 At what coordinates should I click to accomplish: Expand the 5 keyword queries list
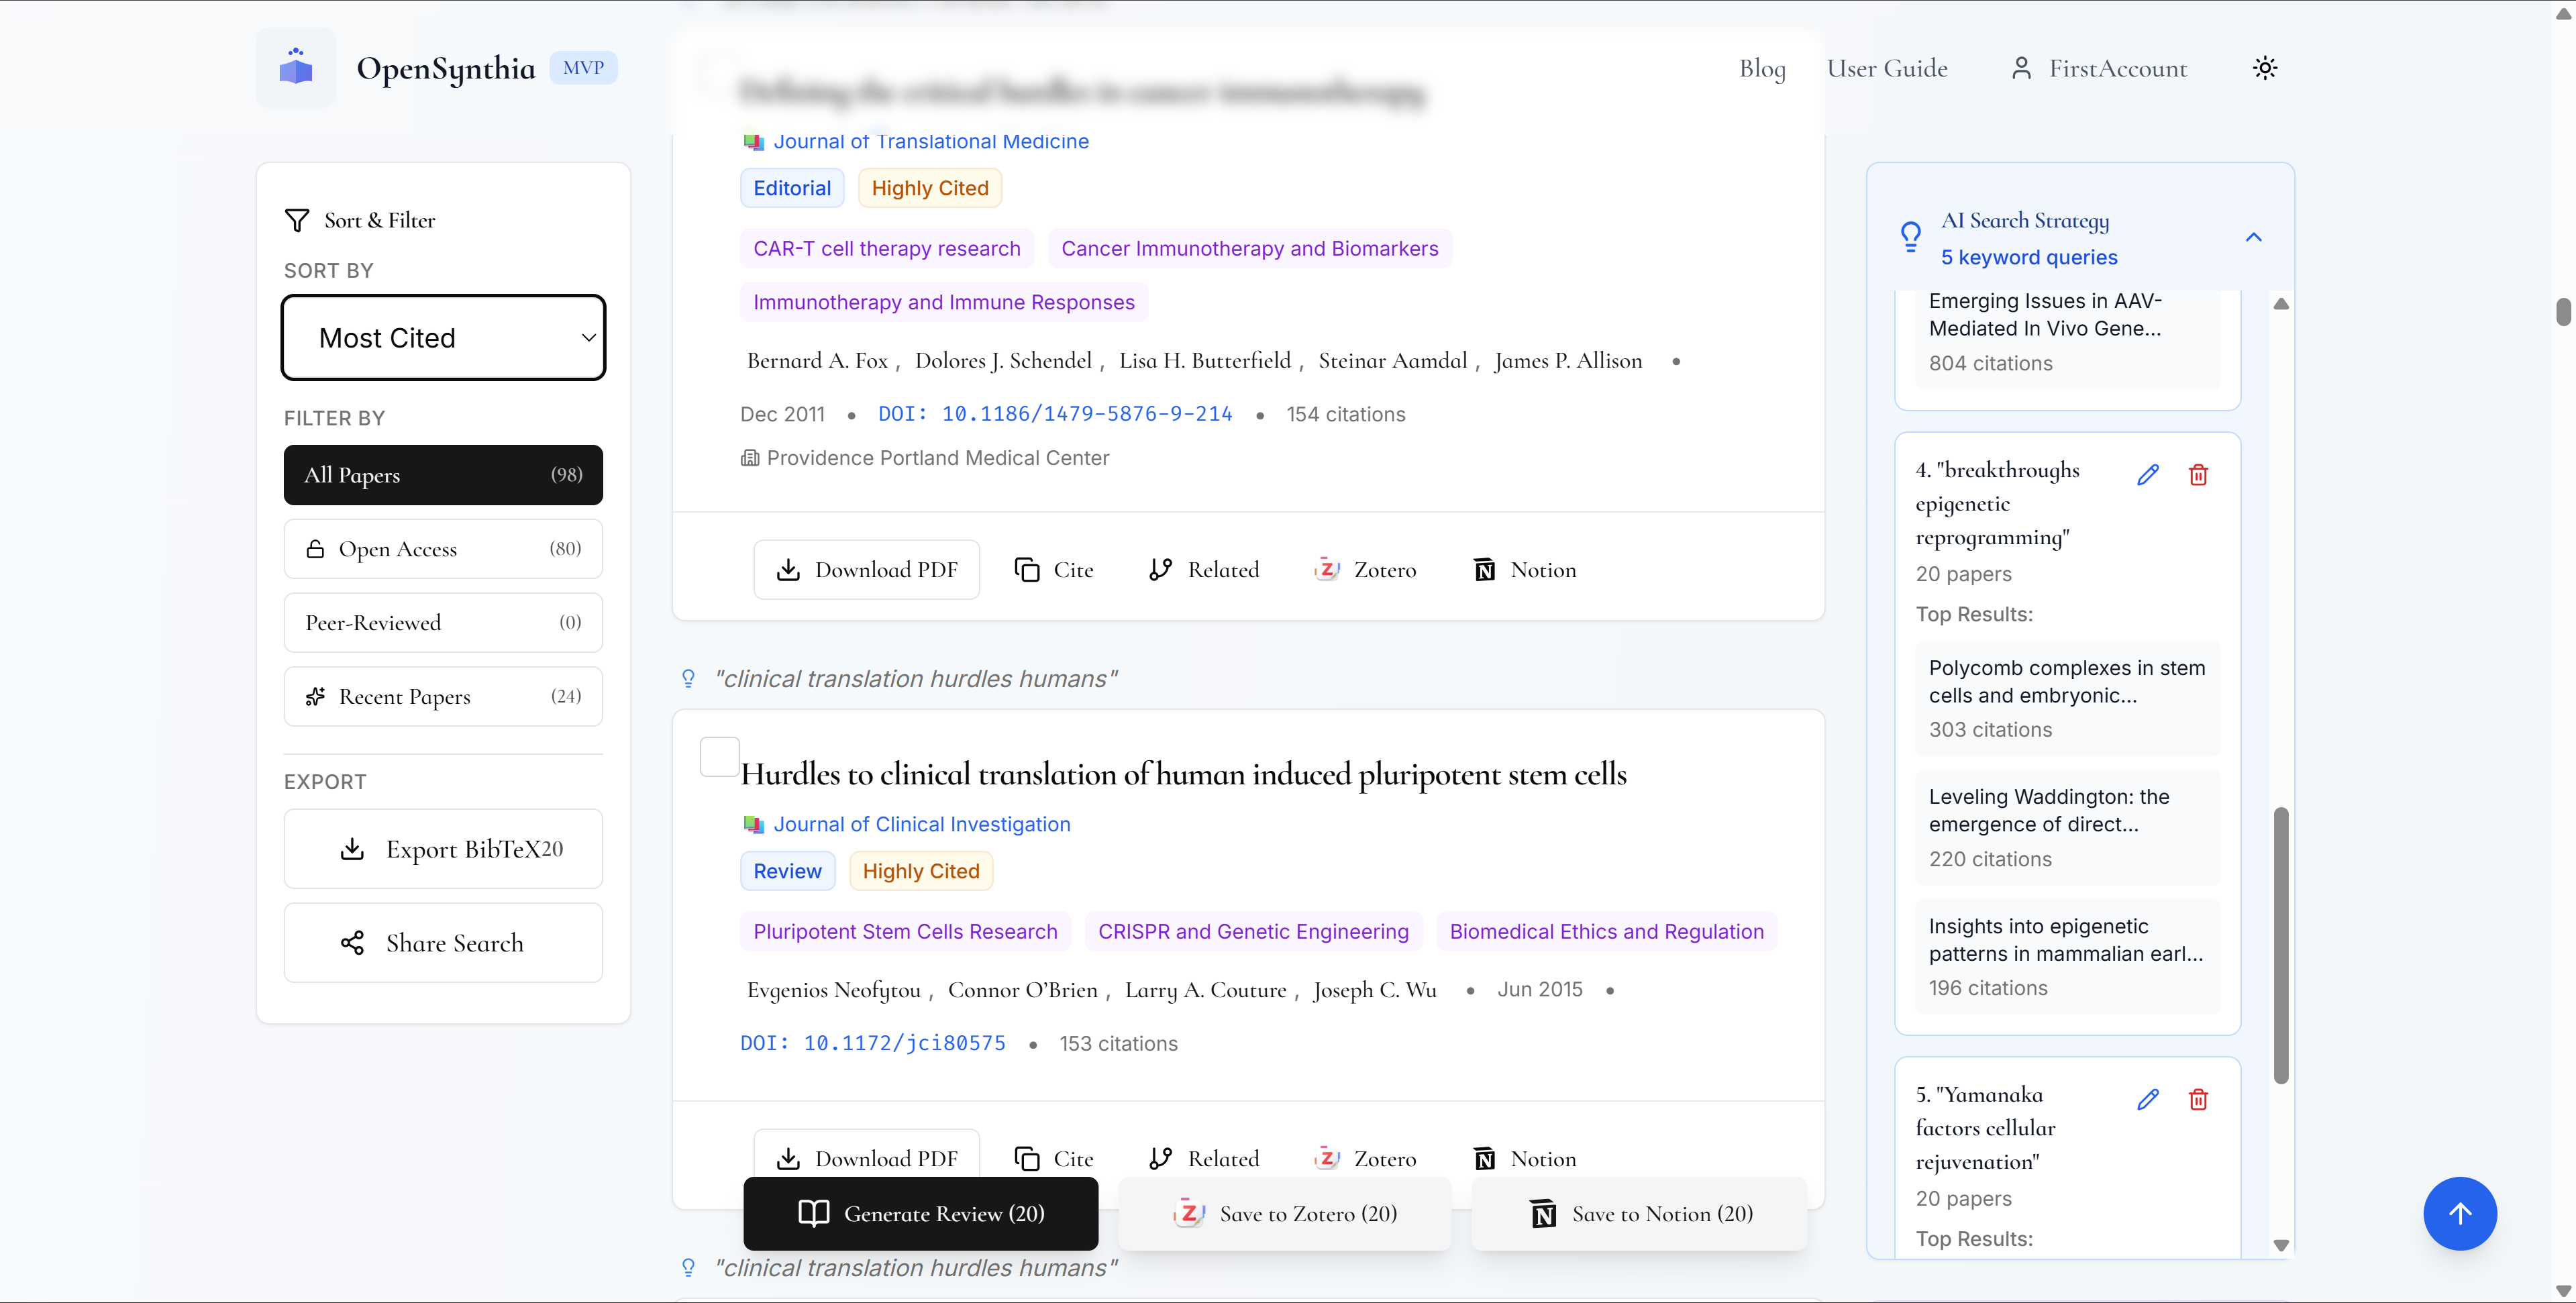[2029, 257]
